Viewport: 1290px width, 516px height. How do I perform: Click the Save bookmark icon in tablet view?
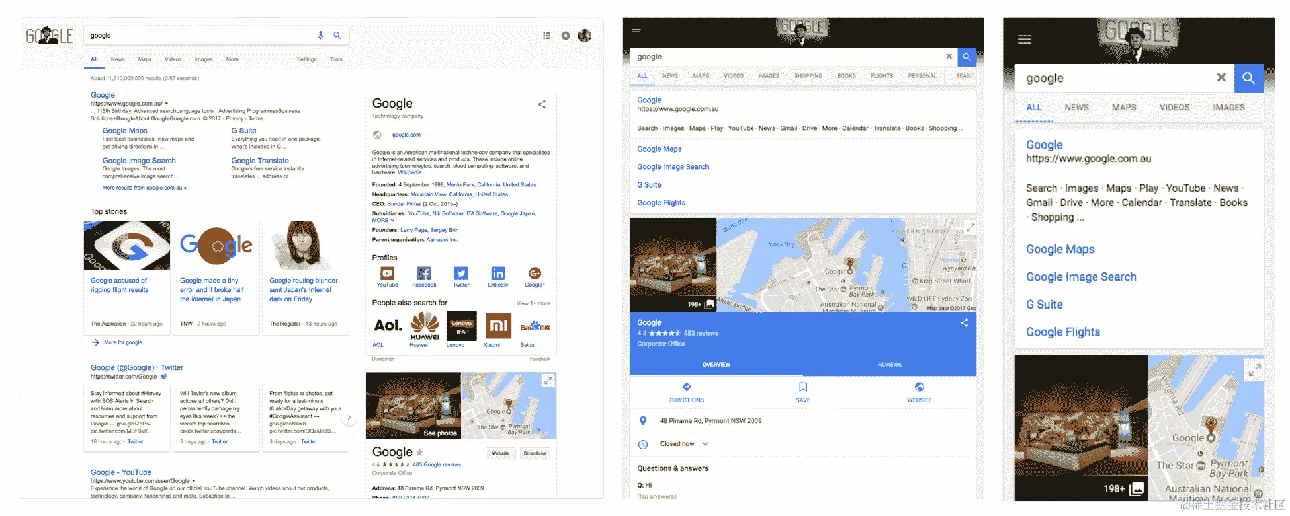(803, 387)
